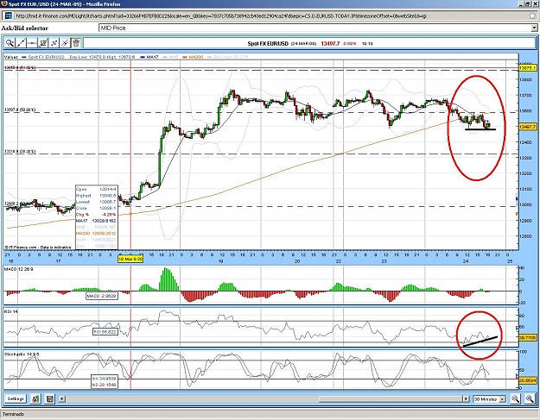Click the MACD value tooltip box
Image resolution: width=540 pixels, height=420 pixels.
(102, 296)
